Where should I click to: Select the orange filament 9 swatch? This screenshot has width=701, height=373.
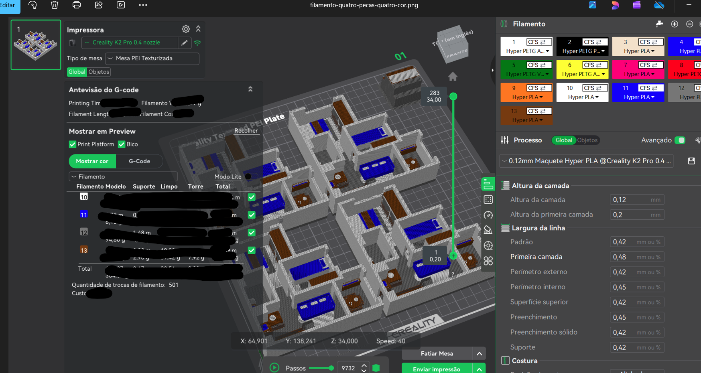point(526,92)
